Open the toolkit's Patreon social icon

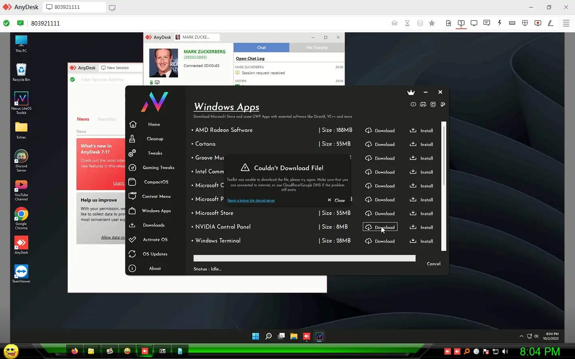(x=443, y=105)
